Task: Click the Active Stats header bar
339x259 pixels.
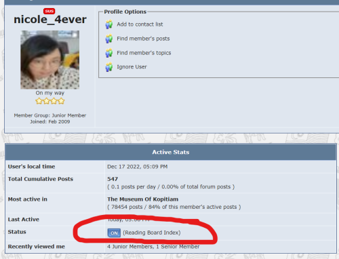Action: (x=171, y=152)
